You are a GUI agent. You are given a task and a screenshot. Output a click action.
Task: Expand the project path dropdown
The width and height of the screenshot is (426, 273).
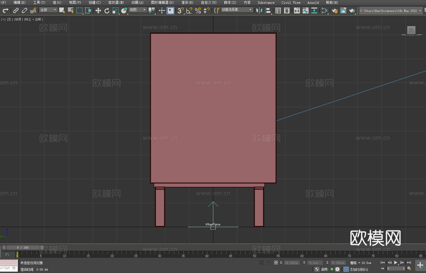[420, 11]
